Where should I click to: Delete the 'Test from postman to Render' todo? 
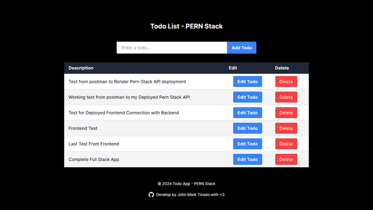click(286, 82)
